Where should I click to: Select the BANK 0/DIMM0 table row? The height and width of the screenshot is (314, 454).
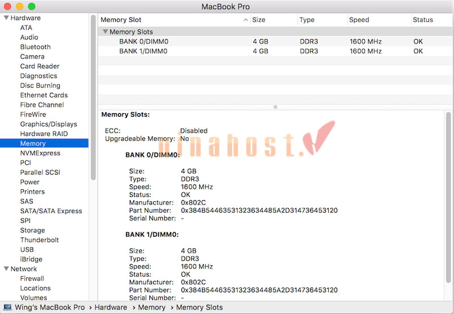(275, 41)
